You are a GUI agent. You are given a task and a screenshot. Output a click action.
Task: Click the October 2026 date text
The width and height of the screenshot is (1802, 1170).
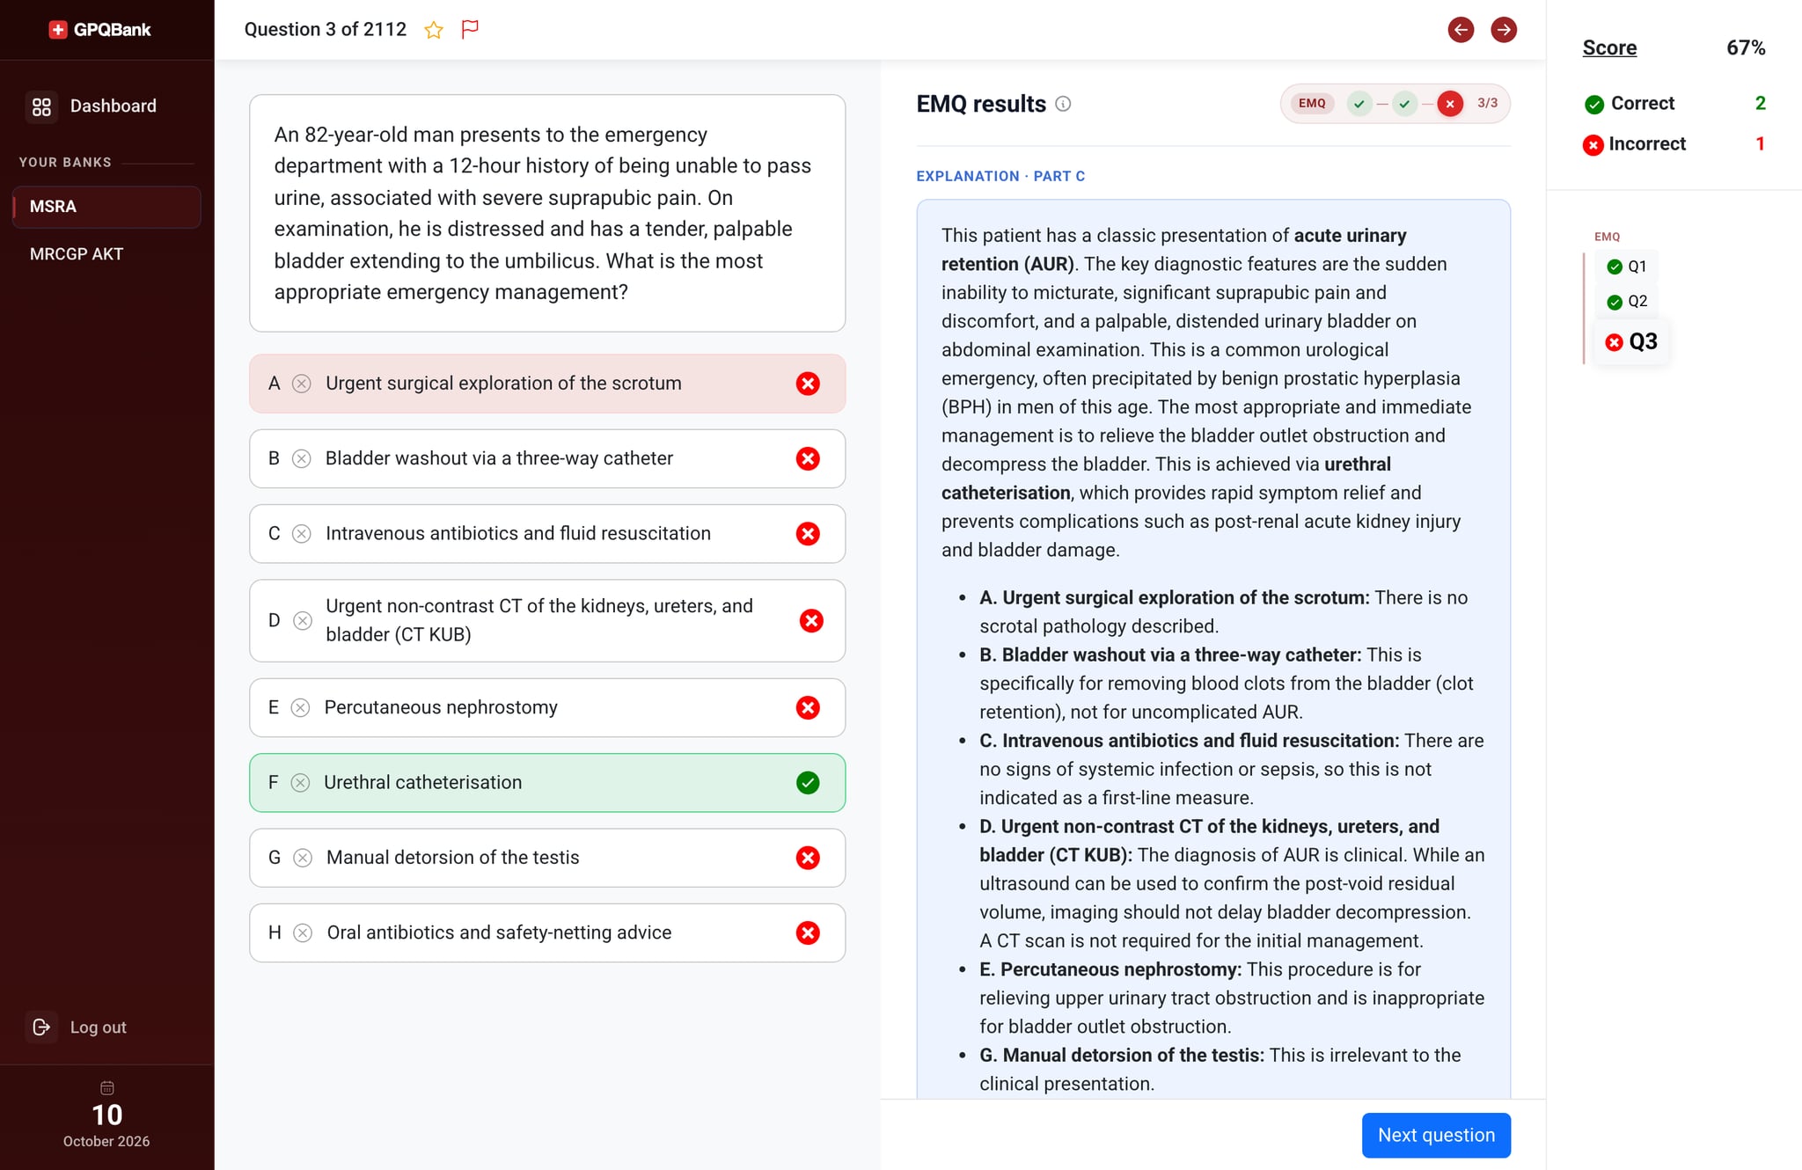pyautogui.click(x=106, y=1141)
